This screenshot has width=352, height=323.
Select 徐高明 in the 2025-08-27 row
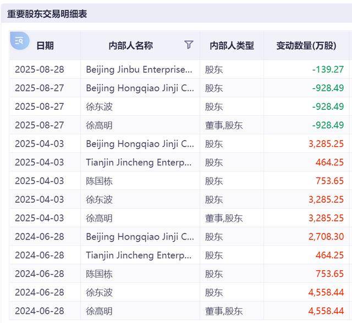tap(99, 125)
